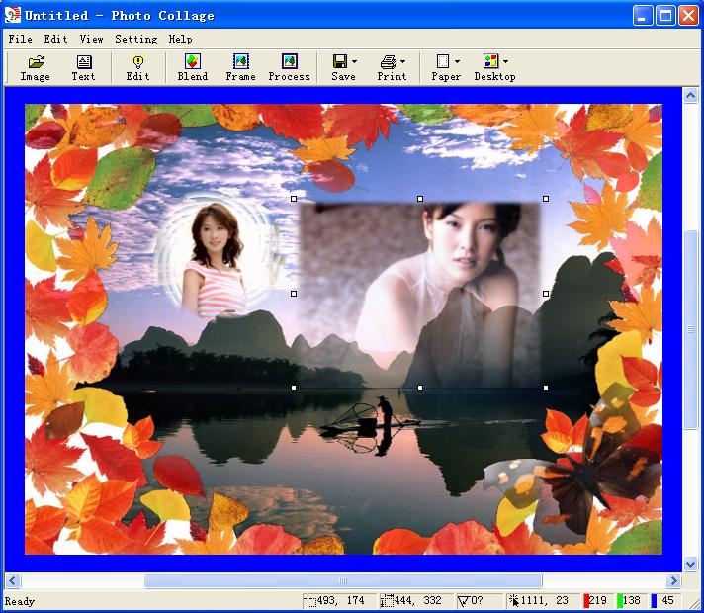
Task: Maximize the Photo Collage window
Action: click(x=665, y=16)
